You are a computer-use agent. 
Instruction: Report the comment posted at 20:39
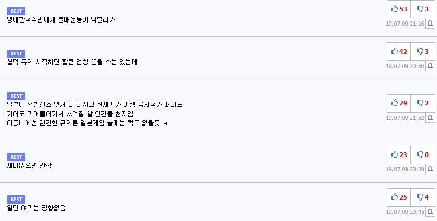[431, 169]
